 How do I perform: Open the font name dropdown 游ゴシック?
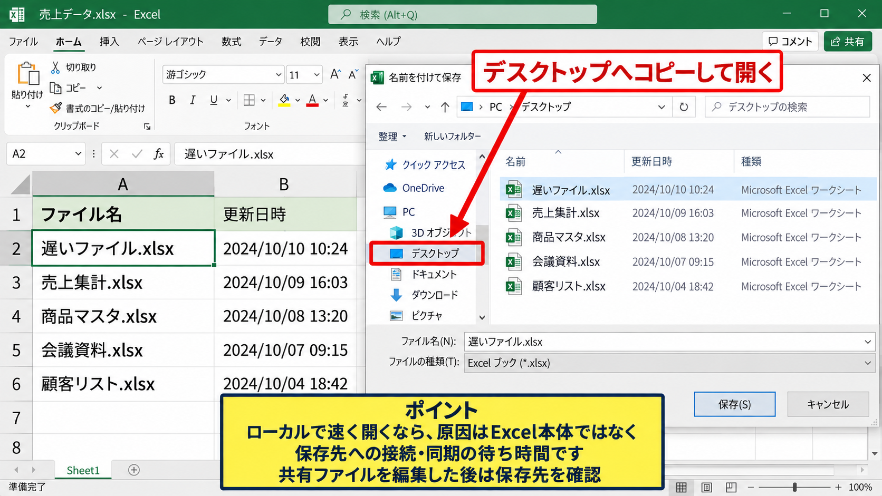(279, 75)
